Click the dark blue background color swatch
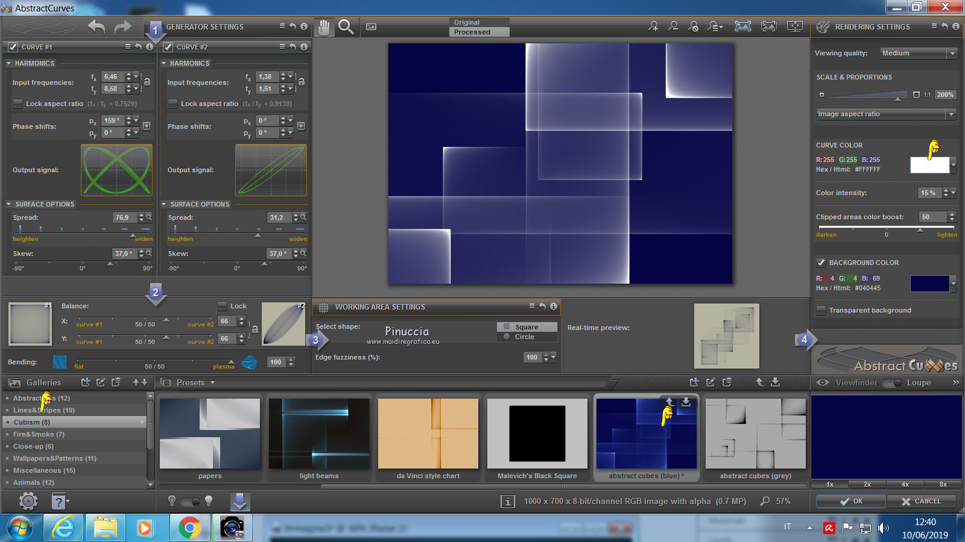The width and height of the screenshot is (965, 542). 929,283
